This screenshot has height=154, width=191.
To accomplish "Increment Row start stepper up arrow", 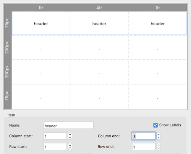I will coord(70,145).
